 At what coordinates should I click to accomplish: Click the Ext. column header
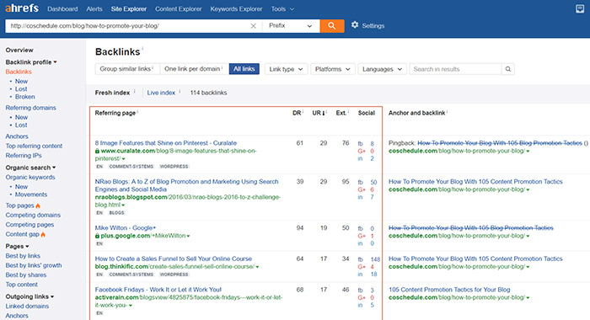click(341, 113)
